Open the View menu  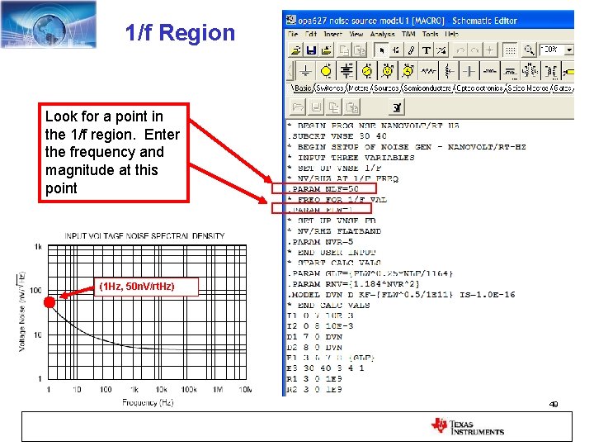356,34
